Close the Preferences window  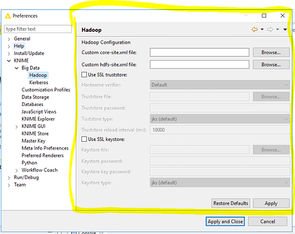click(x=282, y=16)
